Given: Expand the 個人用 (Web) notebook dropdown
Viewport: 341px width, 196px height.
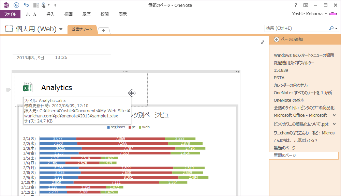Looking at the screenshot, I should (61, 29).
